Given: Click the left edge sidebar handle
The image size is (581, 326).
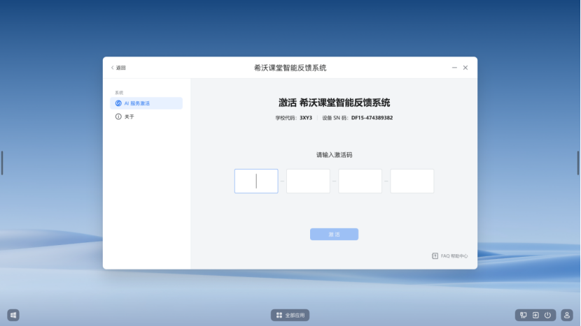Looking at the screenshot, I should click(x=2, y=163).
